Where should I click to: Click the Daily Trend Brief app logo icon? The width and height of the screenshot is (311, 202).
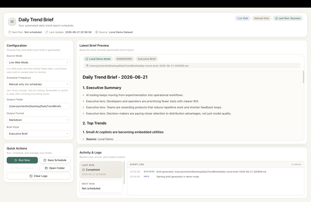tap(12, 22)
